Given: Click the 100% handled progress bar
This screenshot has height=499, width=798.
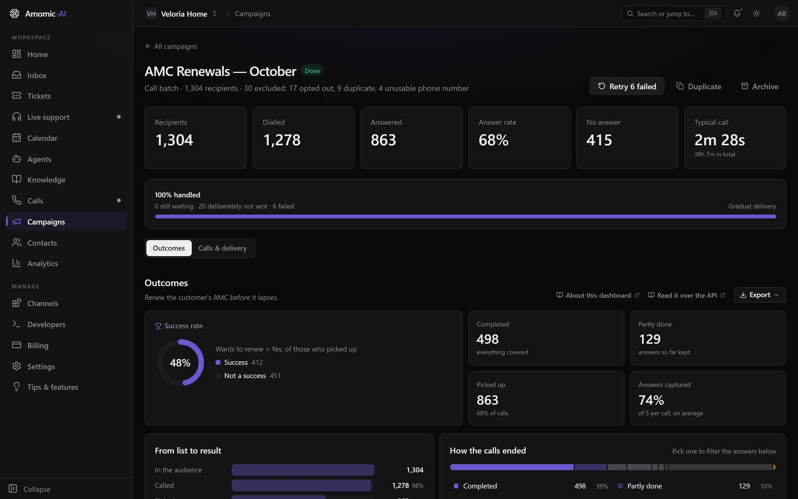Looking at the screenshot, I should pos(465,217).
